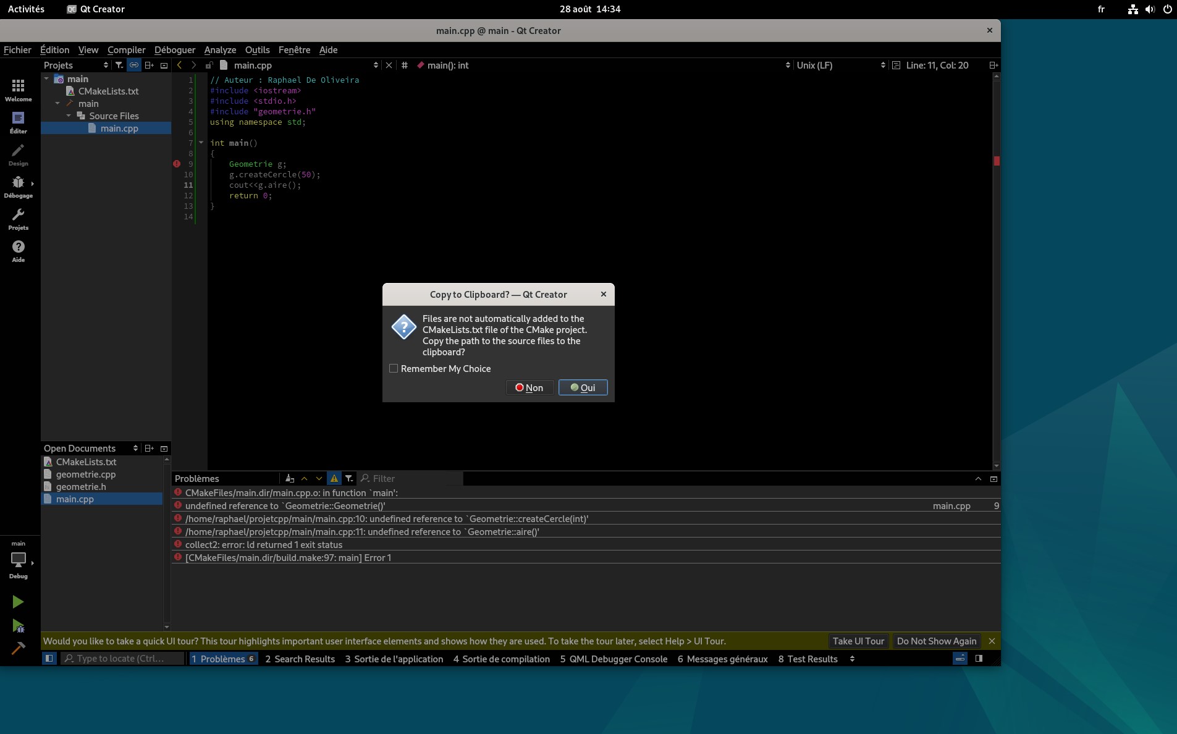Go to next problem item
The image size is (1177, 734).
point(319,478)
